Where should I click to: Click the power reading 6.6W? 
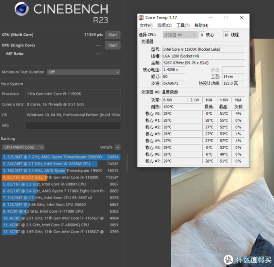pyautogui.click(x=174, y=100)
